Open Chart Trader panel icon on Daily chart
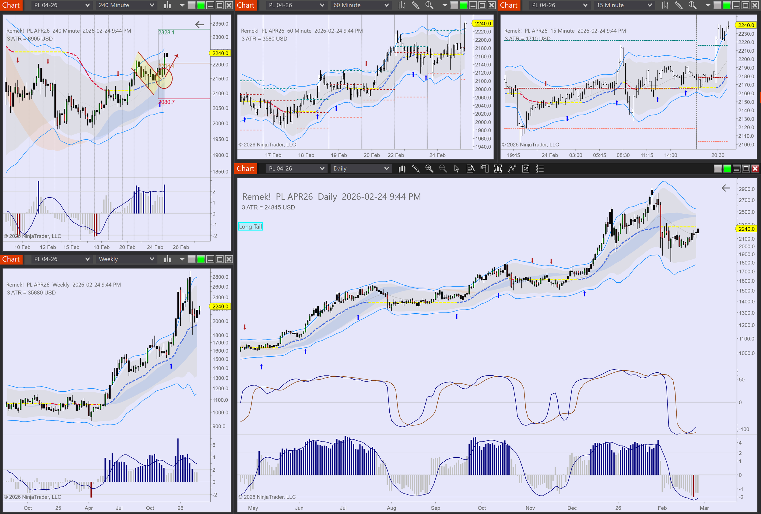This screenshot has height=514, width=761. 484,169
